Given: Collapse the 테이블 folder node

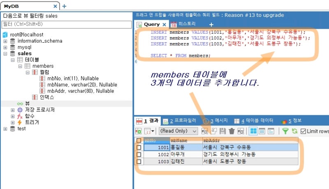Looking at the screenshot, I should [13, 60].
